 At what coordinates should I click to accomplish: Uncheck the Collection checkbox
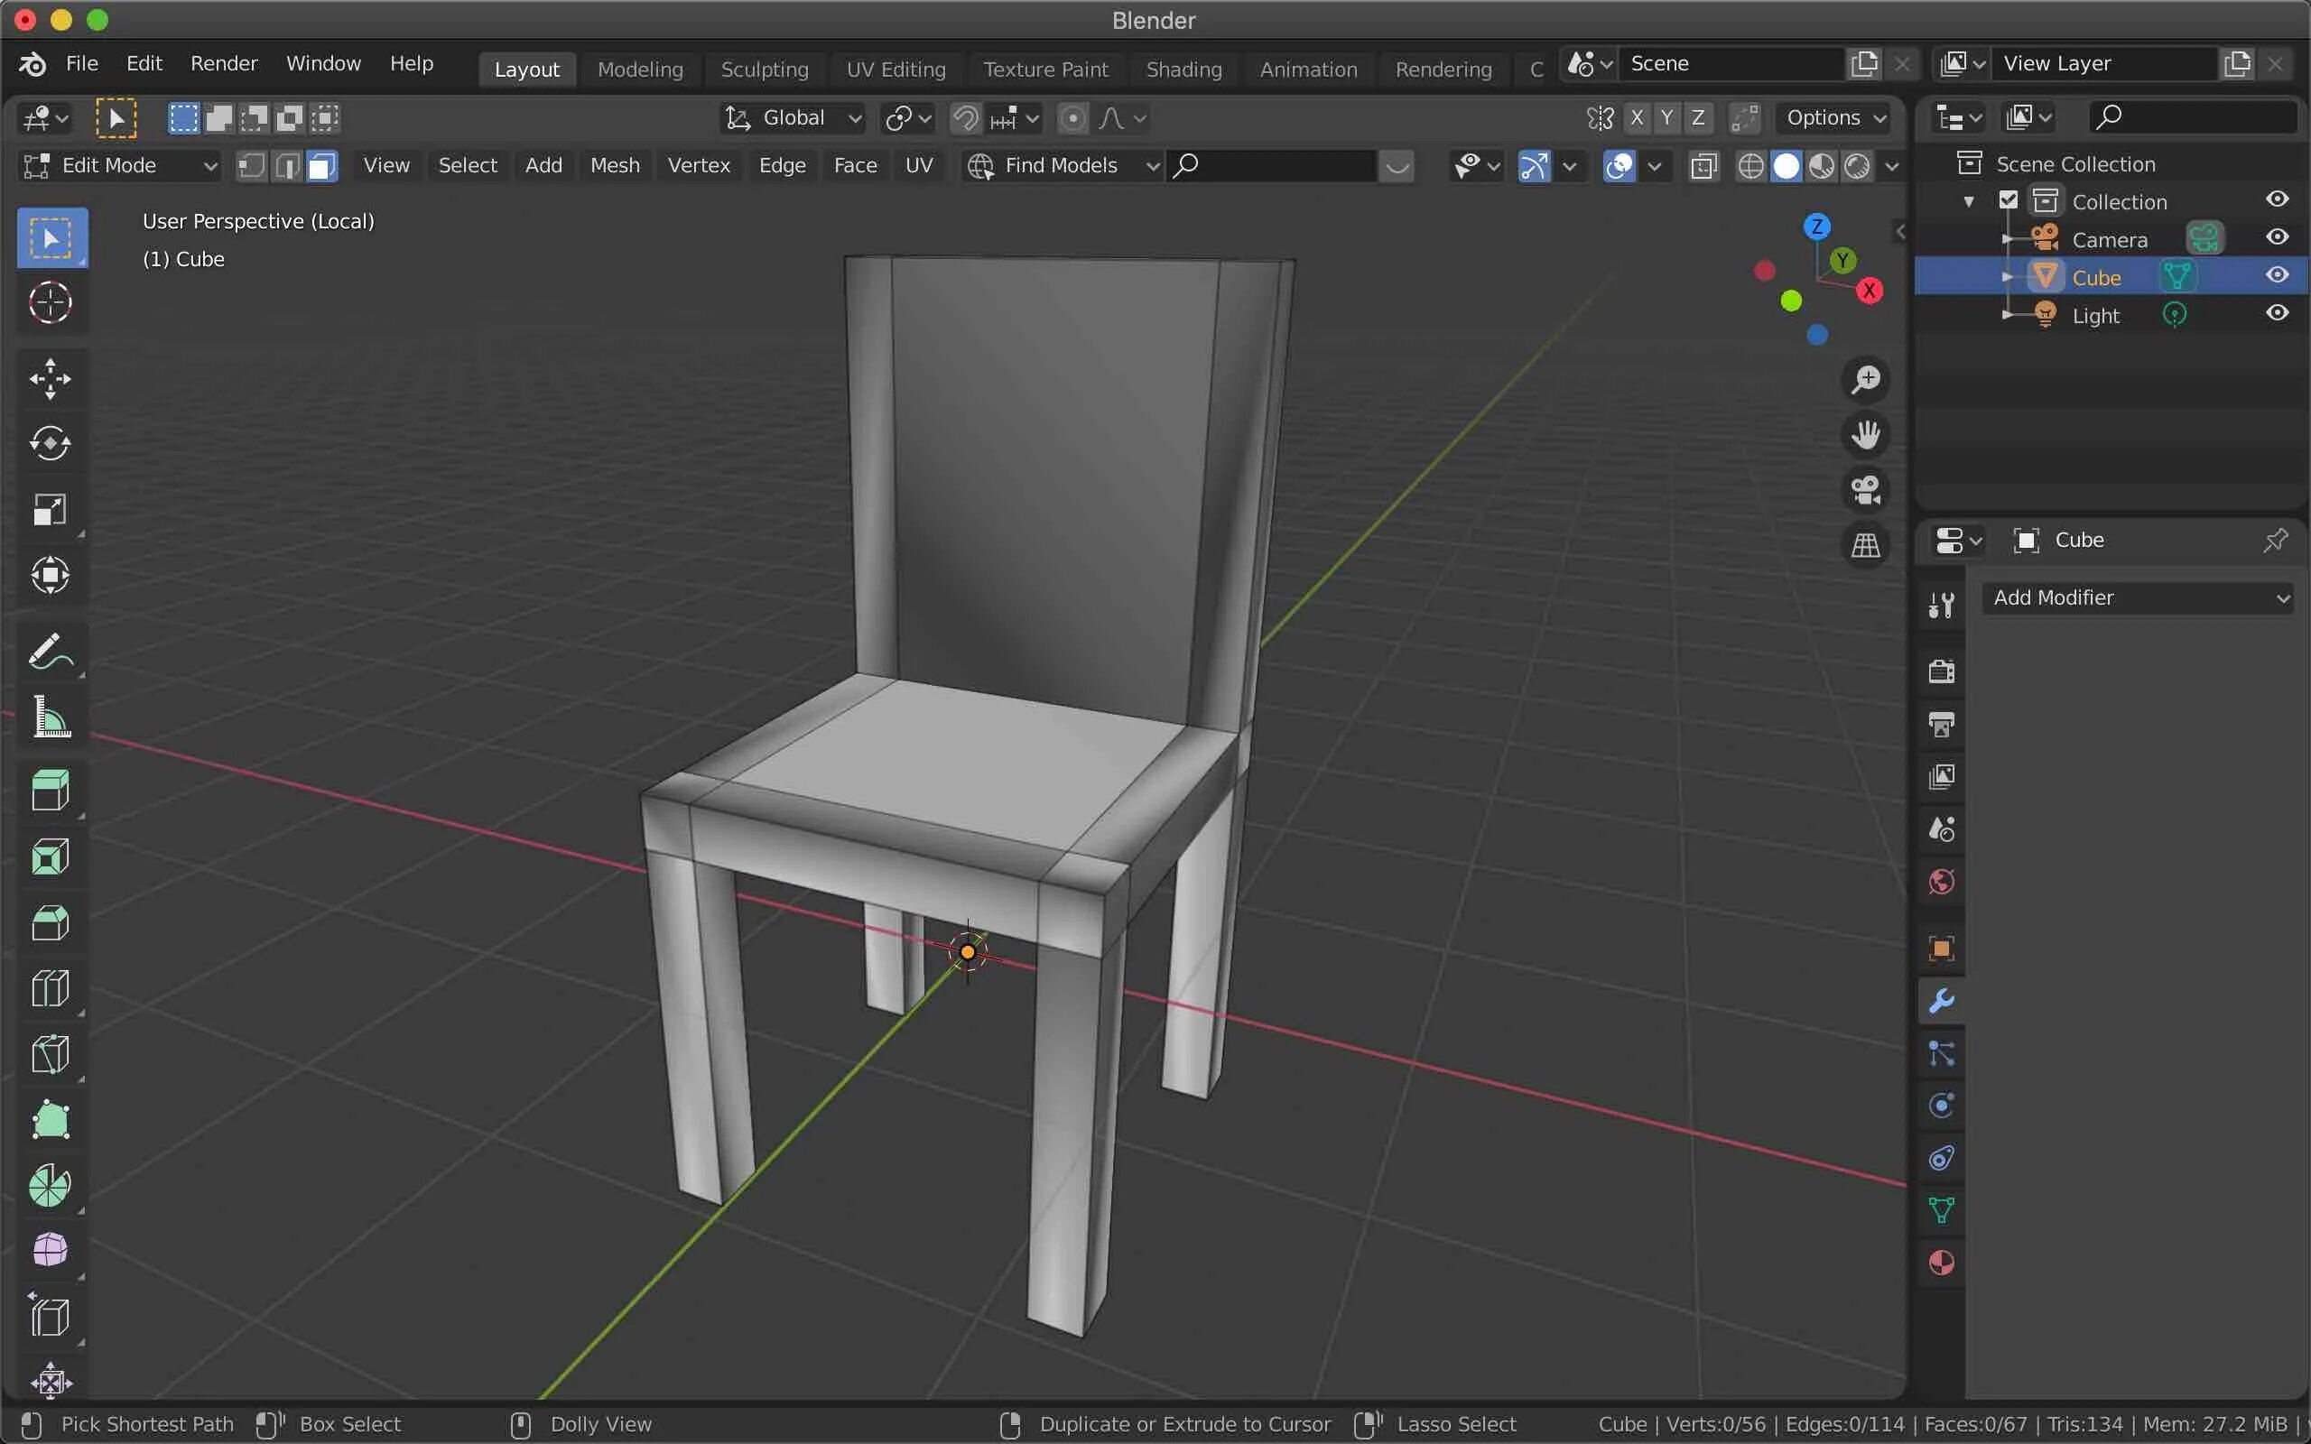coord(2009,200)
